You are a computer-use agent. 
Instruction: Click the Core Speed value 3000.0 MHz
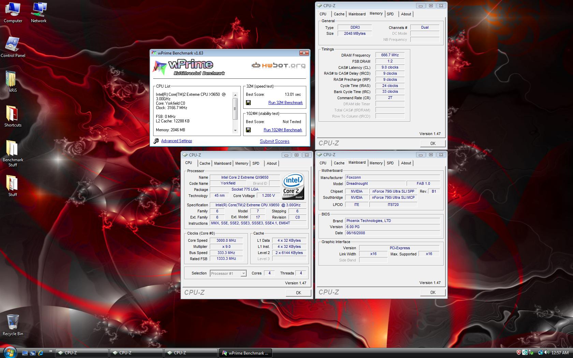coord(226,240)
